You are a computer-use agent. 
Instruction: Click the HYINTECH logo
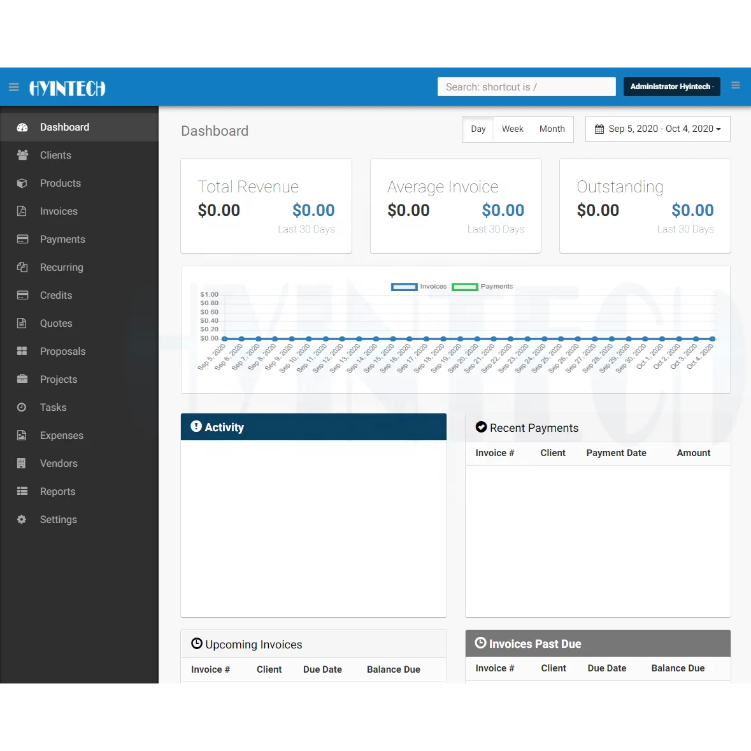[x=67, y=88]
